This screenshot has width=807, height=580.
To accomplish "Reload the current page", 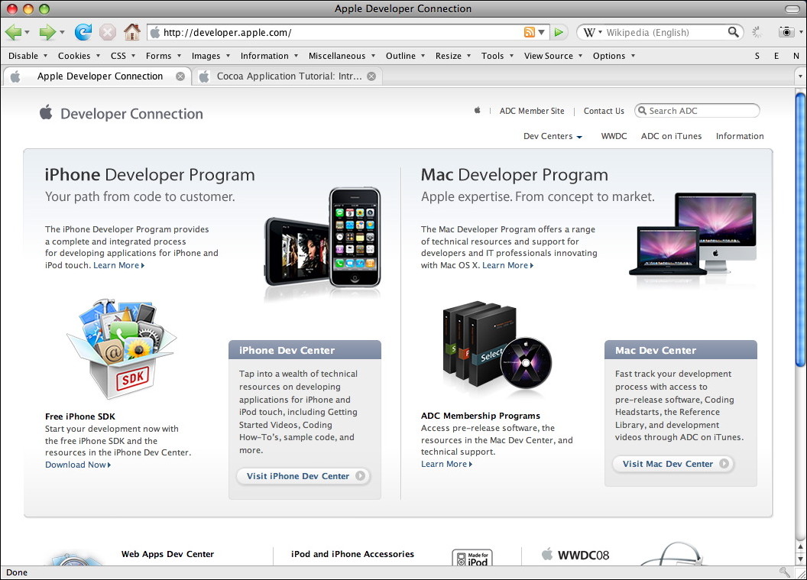I will [x=83, y=32].
